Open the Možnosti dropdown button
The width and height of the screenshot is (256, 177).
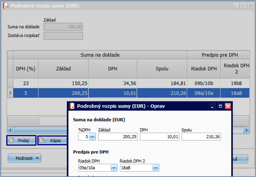click(24, 158)
